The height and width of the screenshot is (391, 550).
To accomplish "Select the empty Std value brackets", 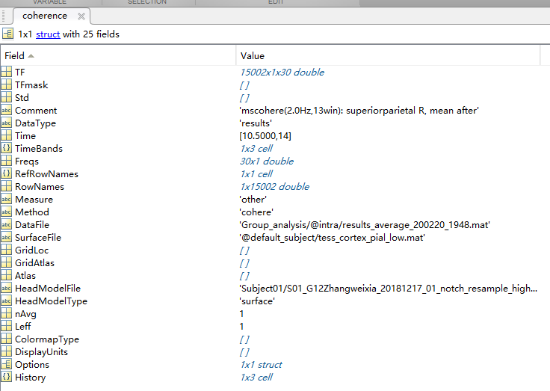I will coord(244,98).
